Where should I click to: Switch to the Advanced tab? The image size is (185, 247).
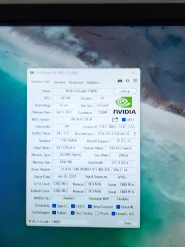coord(75,82)
